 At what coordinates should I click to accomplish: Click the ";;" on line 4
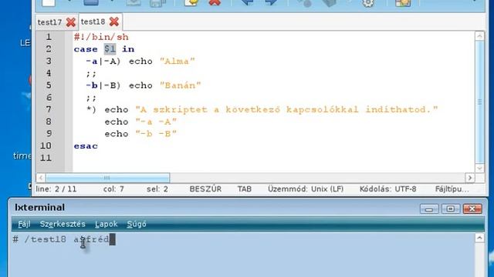coord(91,74)
